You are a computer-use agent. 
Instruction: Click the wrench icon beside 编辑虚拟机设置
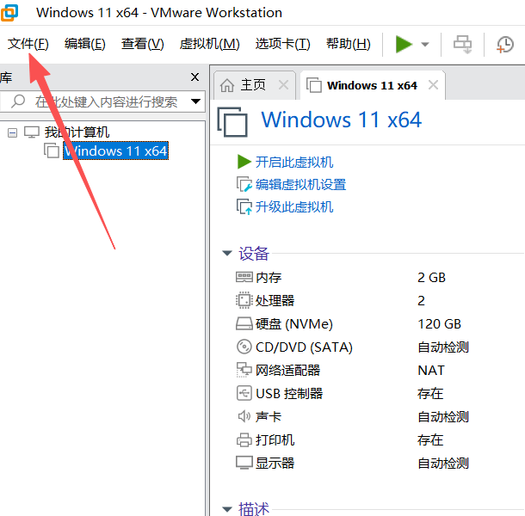[244, 184]
